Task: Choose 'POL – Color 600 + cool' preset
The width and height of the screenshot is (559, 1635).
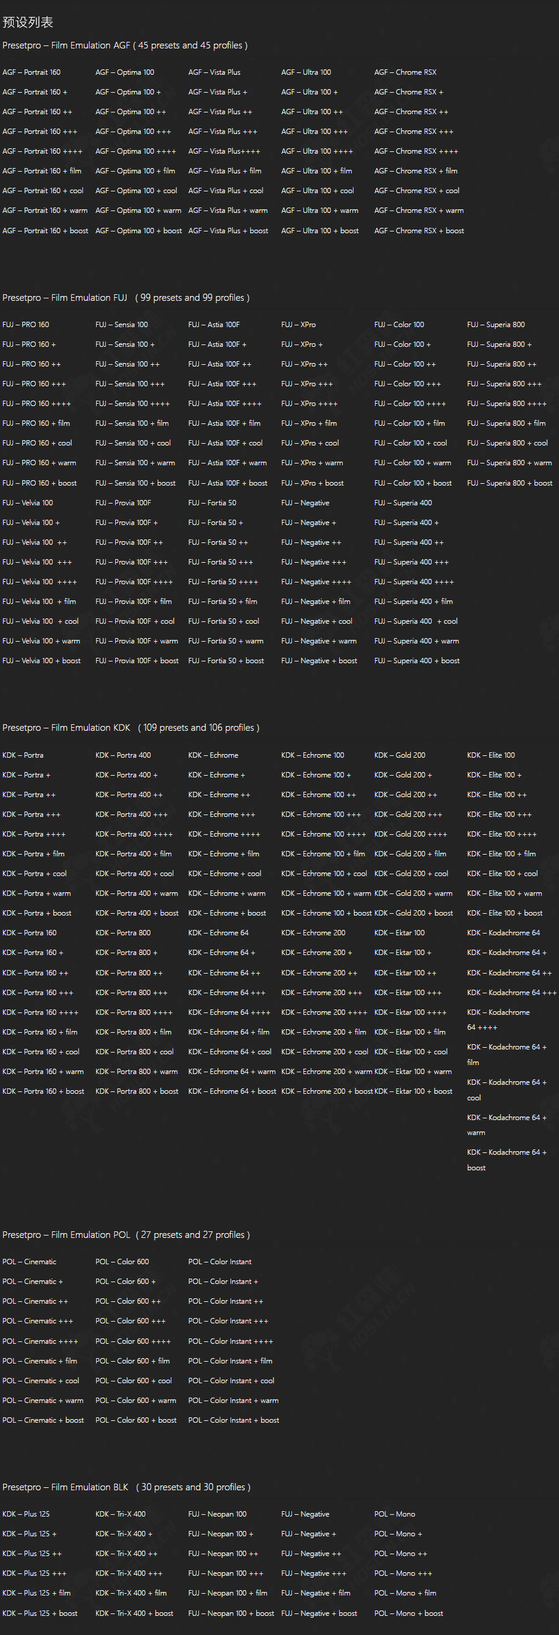Action: pos(134,1380)
